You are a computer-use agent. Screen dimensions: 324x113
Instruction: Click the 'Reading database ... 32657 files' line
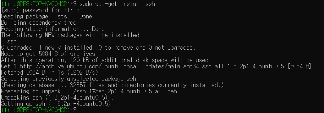(113, 85)
